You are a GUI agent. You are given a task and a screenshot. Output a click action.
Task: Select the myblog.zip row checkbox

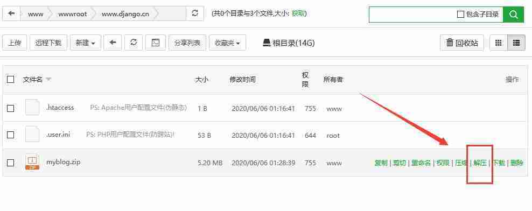11,163
